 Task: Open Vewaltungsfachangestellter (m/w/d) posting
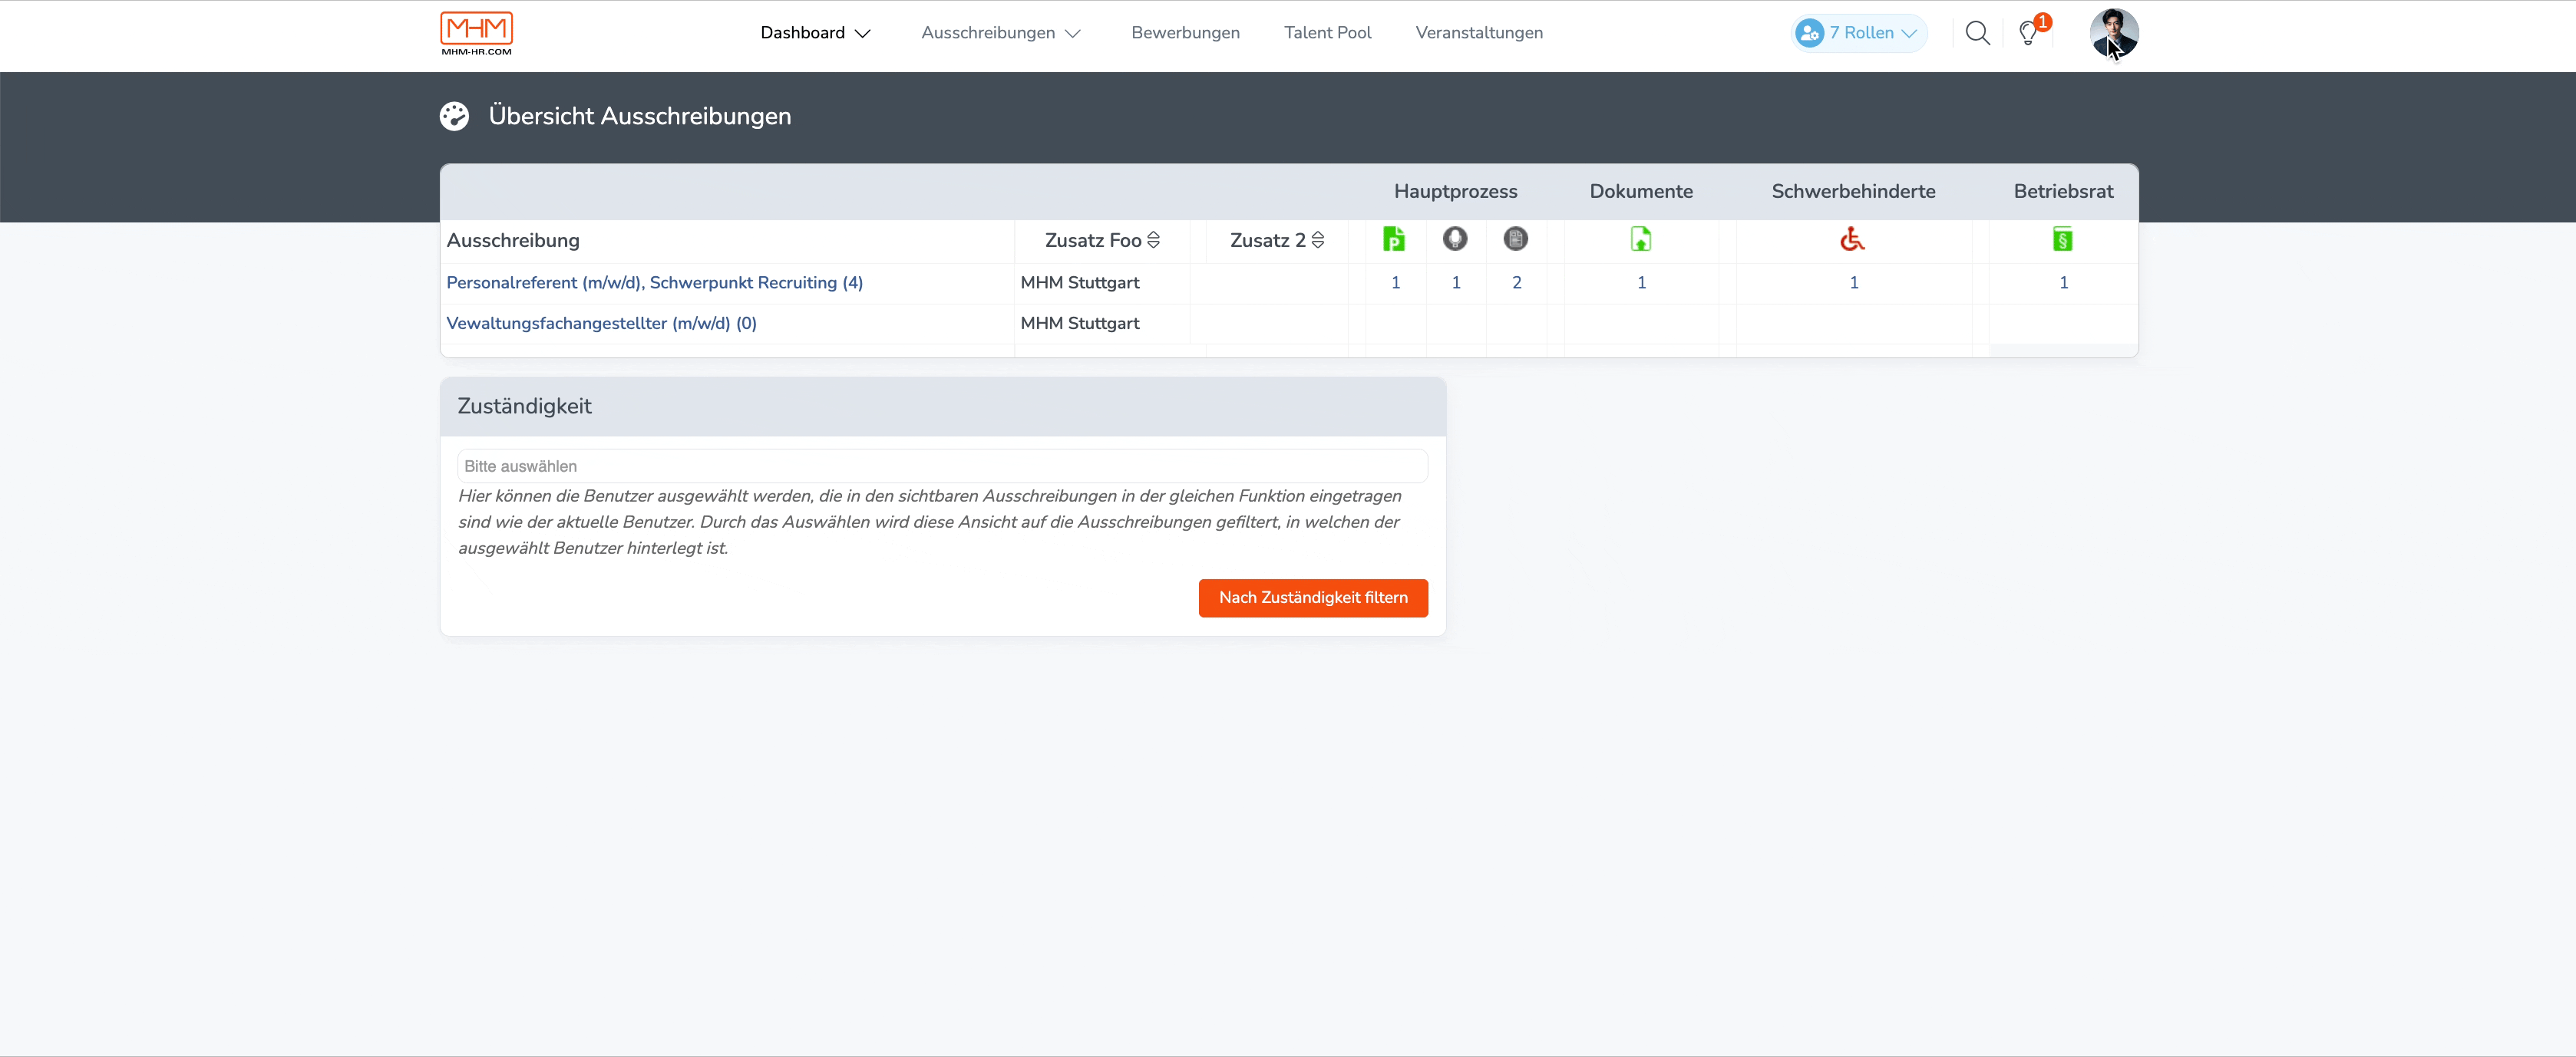tap(601, 324)
